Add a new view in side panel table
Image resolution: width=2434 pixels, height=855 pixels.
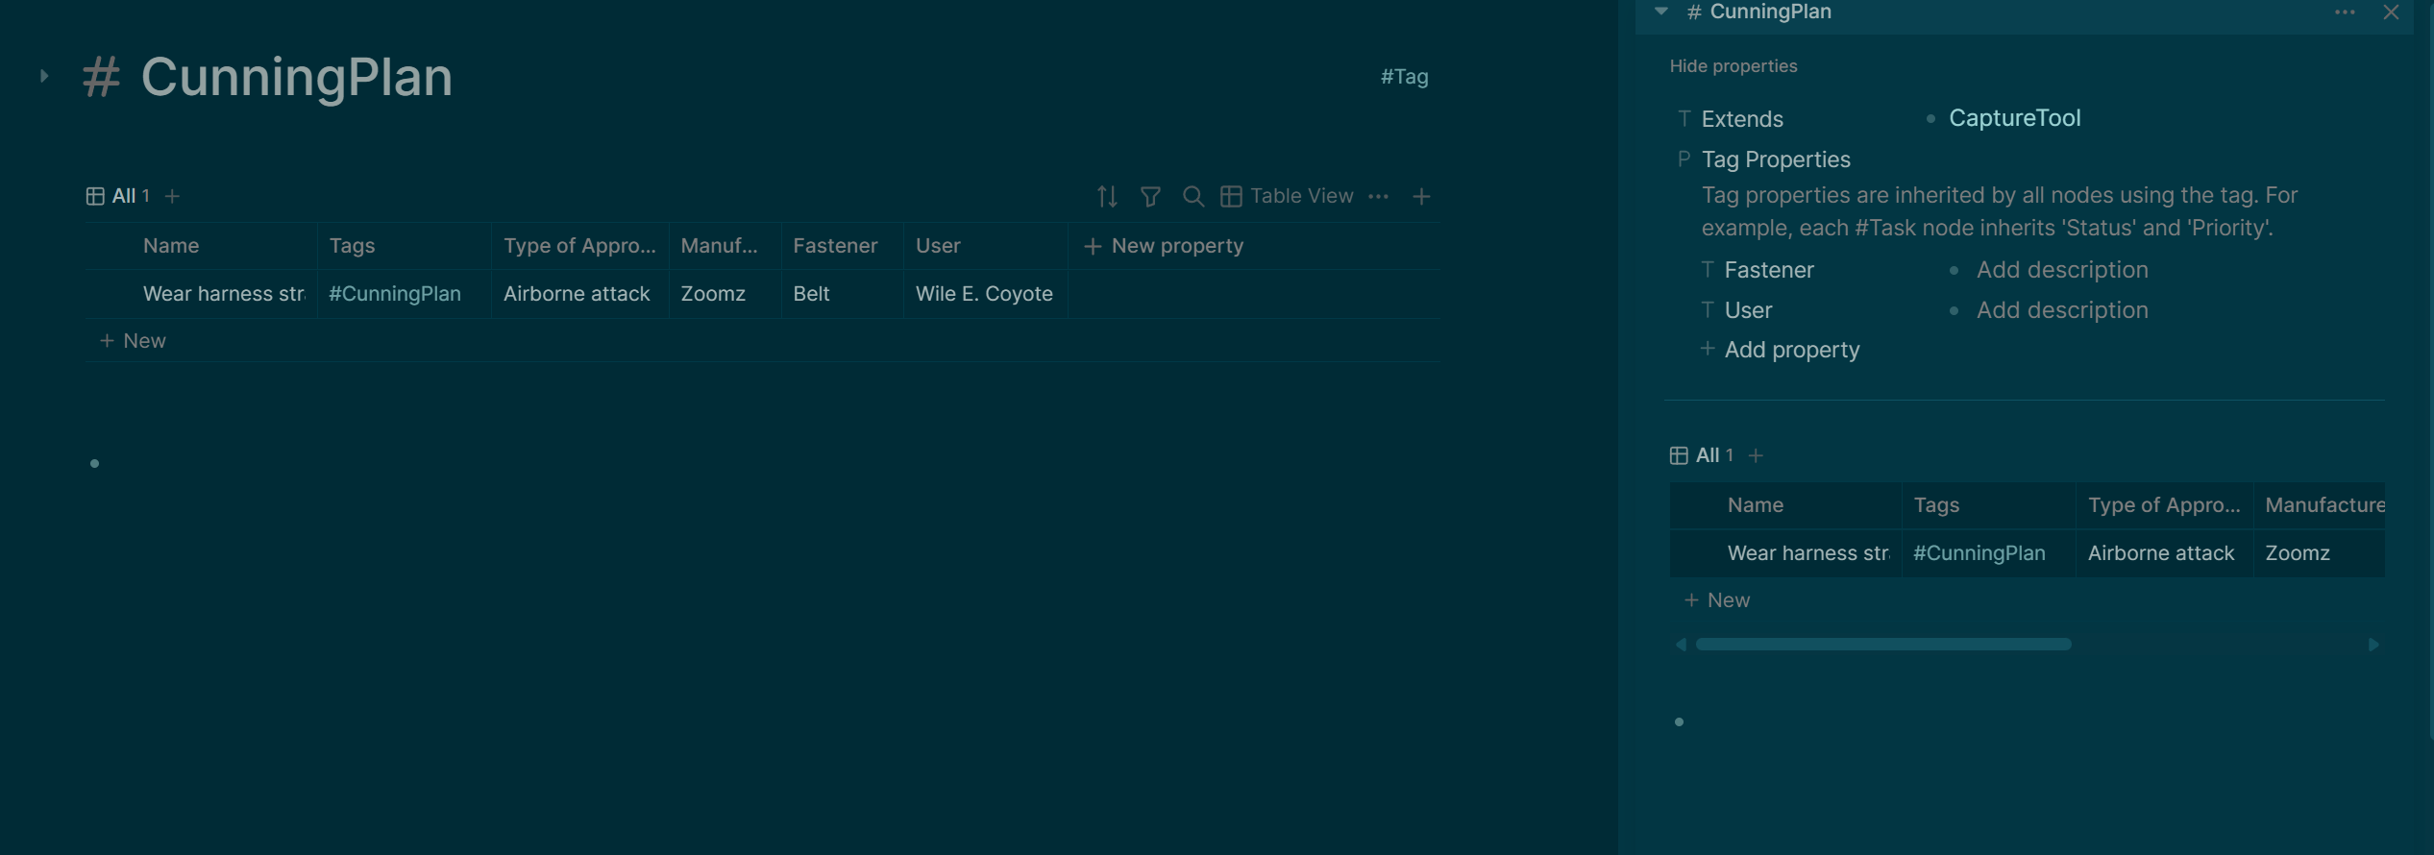pyautogui.click(x=1756, y=456)
